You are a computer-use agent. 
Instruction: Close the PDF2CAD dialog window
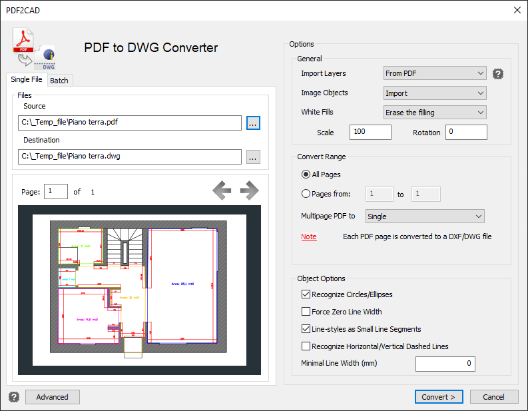click(517, 9)
